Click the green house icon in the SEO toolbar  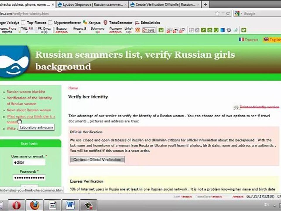tap(210, 30)
